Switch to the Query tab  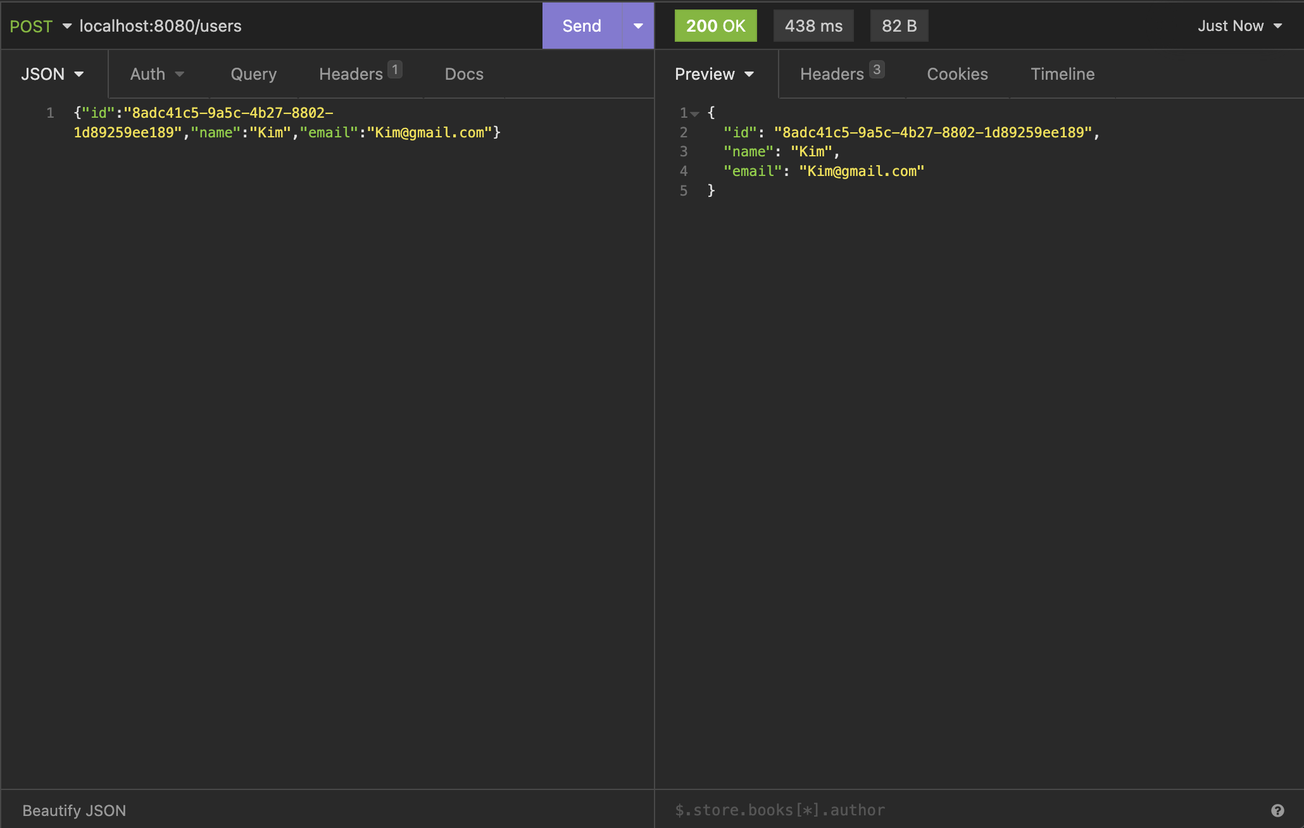coord(253,74)
